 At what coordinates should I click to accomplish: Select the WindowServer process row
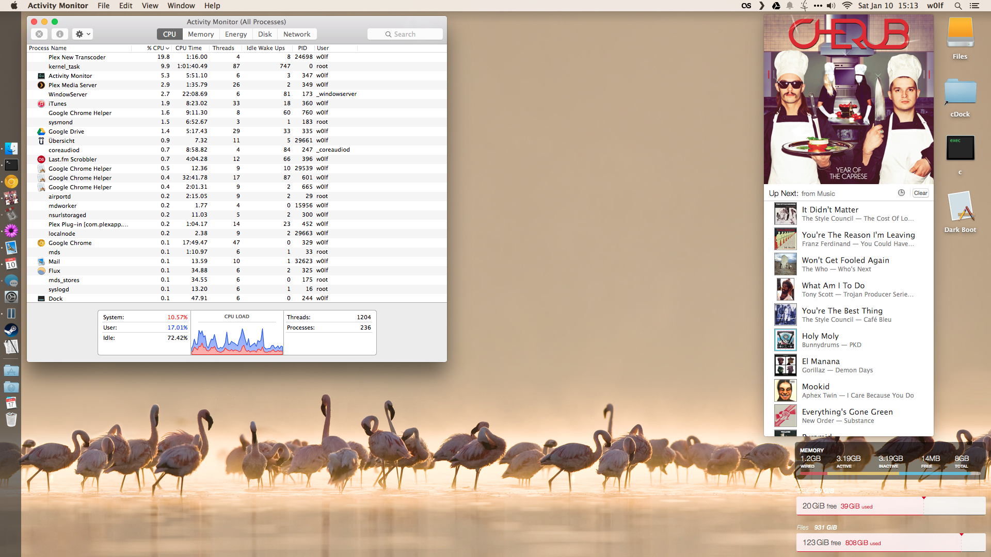coord(237,94)
